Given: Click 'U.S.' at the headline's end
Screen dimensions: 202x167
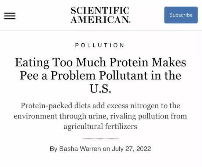Looking at the screenshot, I should [101, 88].
